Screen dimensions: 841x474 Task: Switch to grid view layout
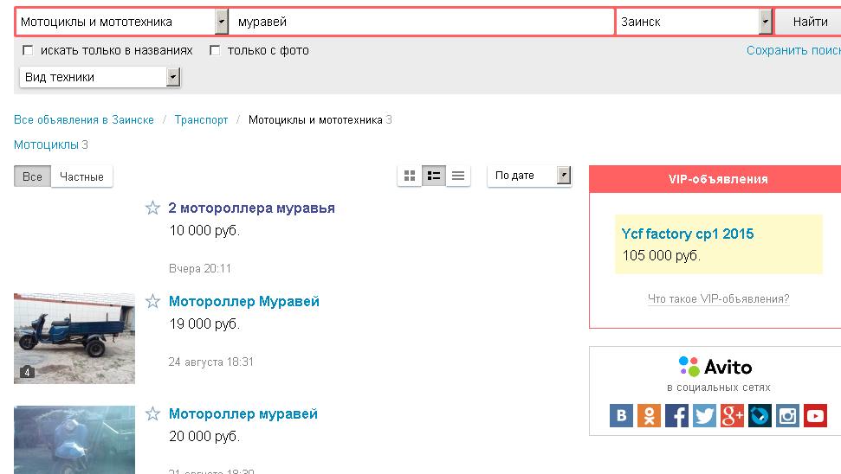click(x=410, y=176)
